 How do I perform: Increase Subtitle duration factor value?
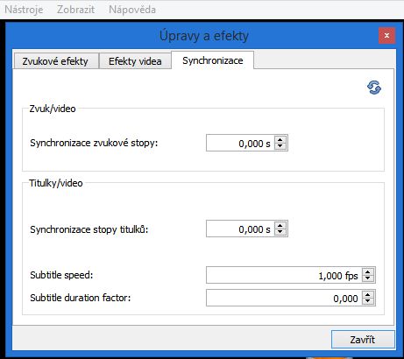368,294
